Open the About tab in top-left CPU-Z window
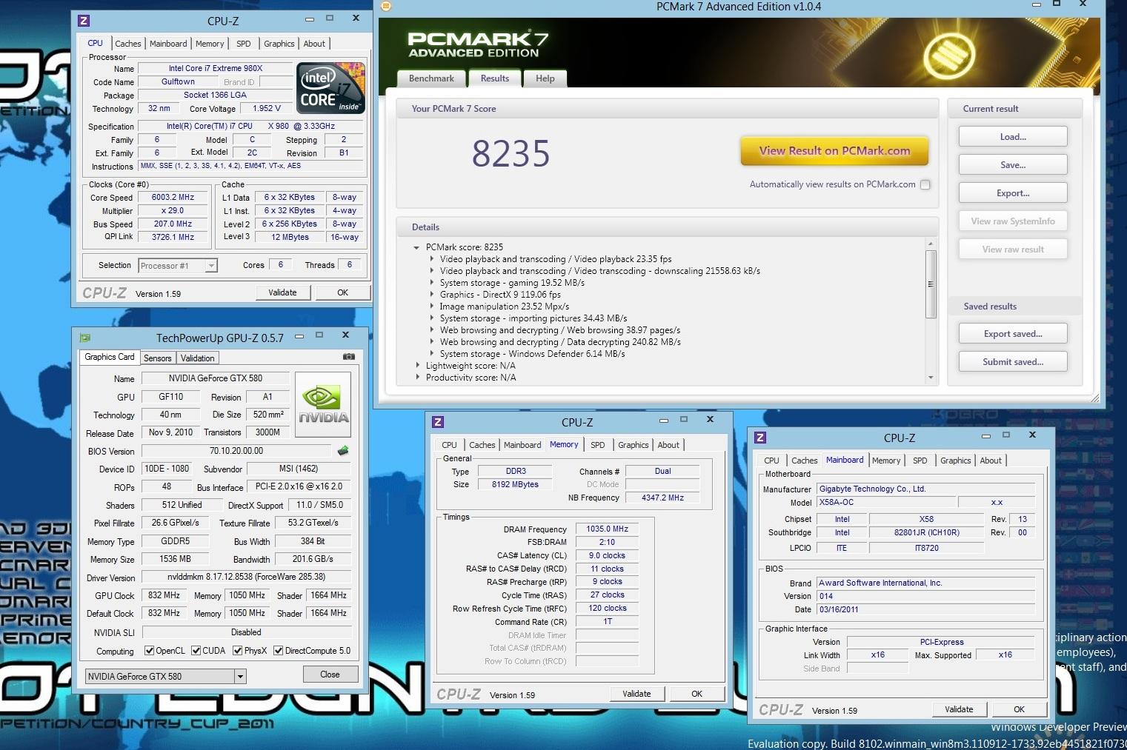This screenshot has width=1127, height=750. [x=314, y=44]
